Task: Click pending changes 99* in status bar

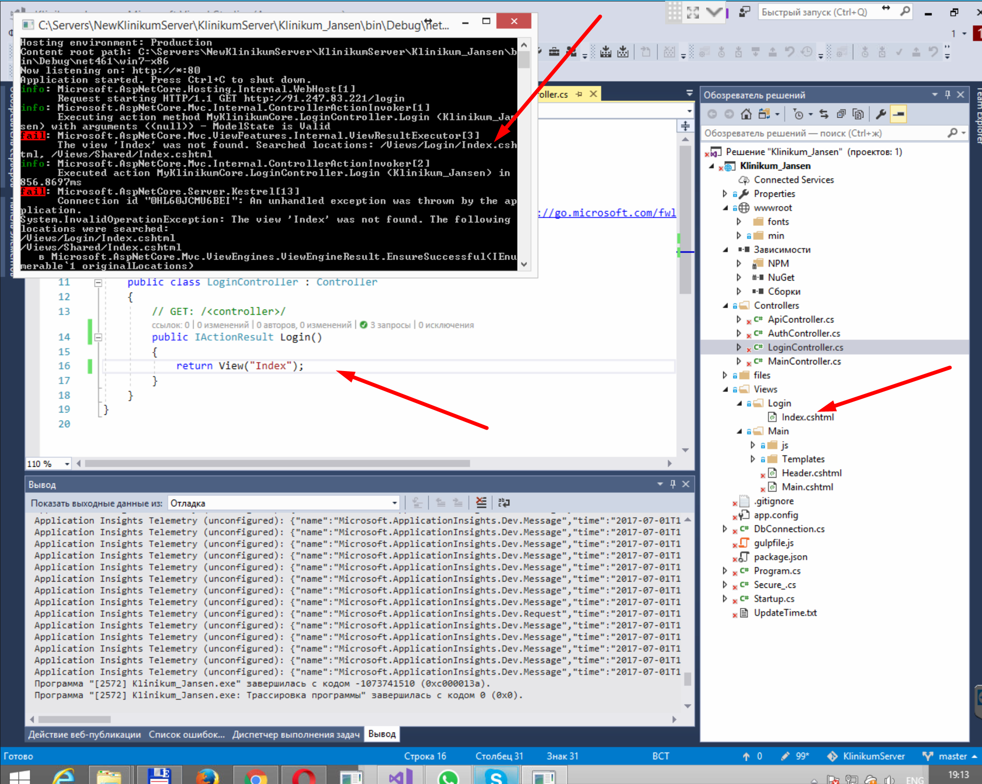Action: point(796,756)
